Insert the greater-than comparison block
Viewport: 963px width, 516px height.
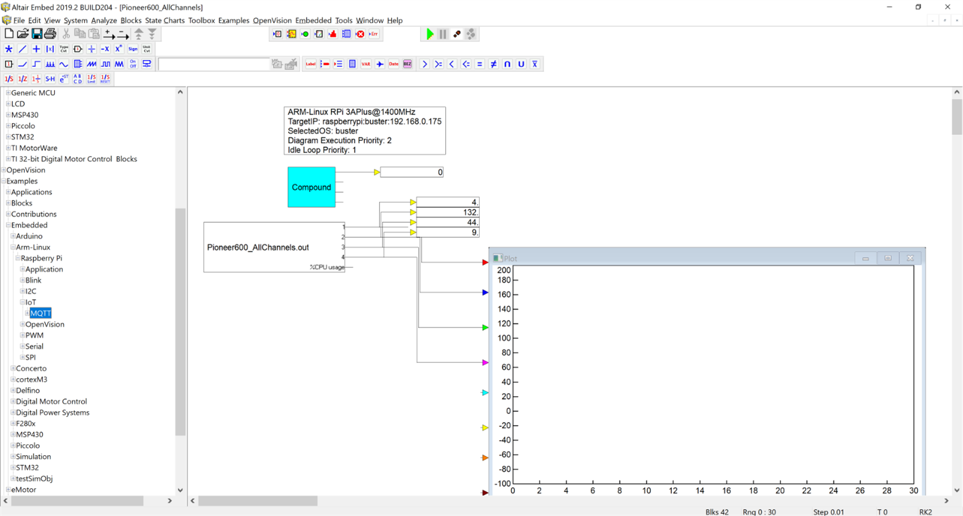(x=424, y=64)
